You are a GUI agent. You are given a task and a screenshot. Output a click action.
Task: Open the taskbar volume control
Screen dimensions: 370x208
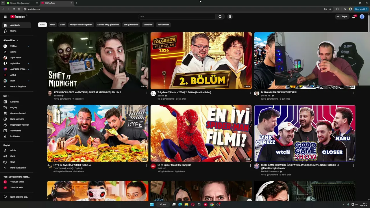tap(356, 205)
